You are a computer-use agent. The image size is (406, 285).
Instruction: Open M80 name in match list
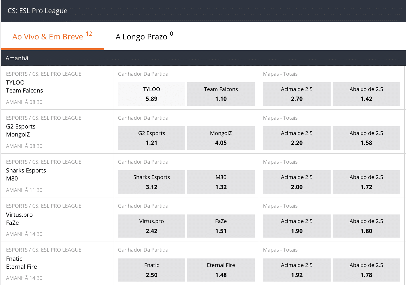click(x=12, y=178)
